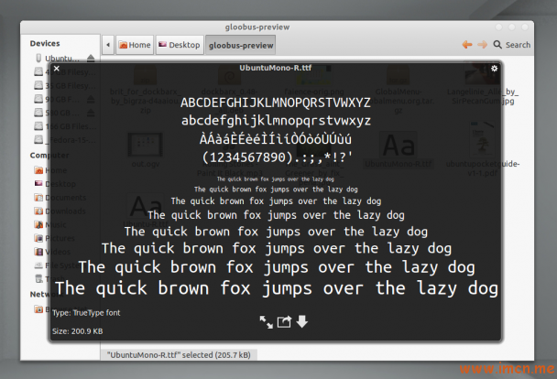Select the faience-orig.png image file
The width and height of the screenshot is (557, 379).
tap(314, 80)
